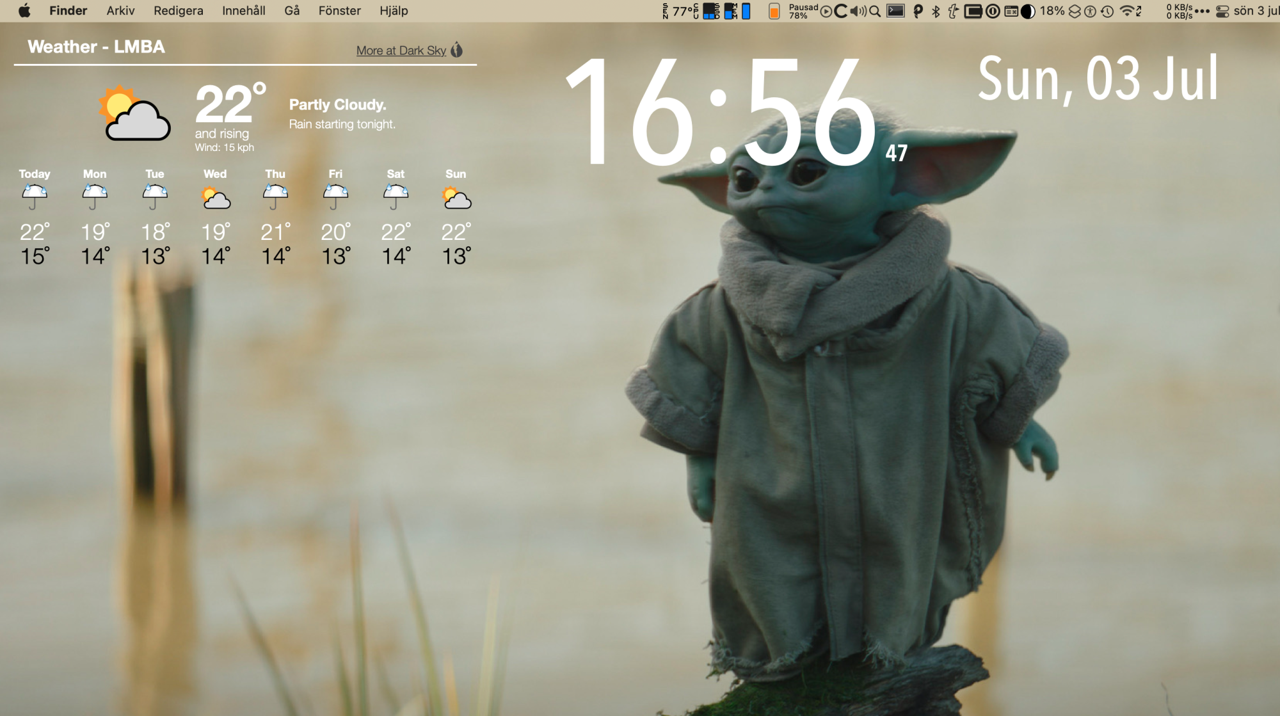Click Tuesday's high of 18°
Viewport: 1280px width, 716px height.
[156, 232]
